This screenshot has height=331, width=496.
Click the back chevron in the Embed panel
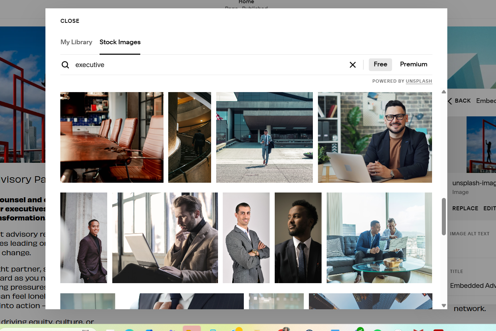pos(449,101)
